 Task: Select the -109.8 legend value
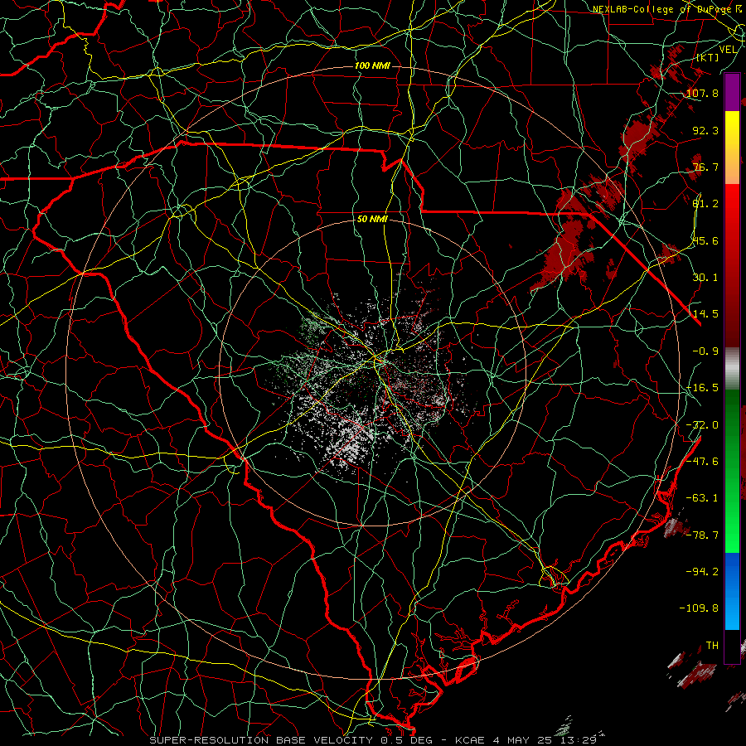pos(699,608)
